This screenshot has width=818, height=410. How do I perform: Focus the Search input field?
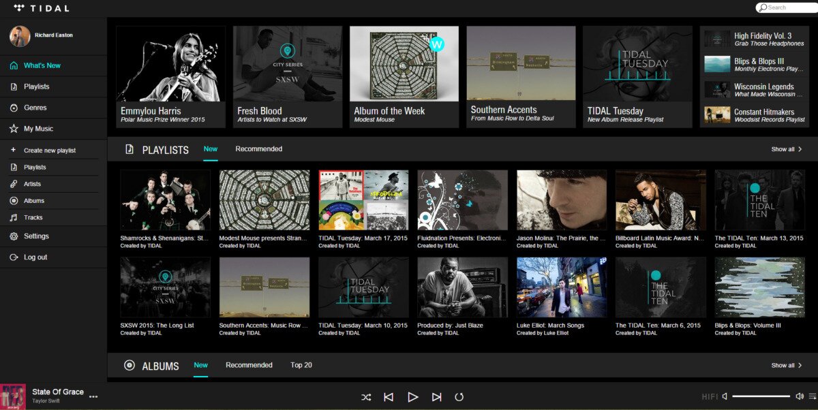coord(787,7)
